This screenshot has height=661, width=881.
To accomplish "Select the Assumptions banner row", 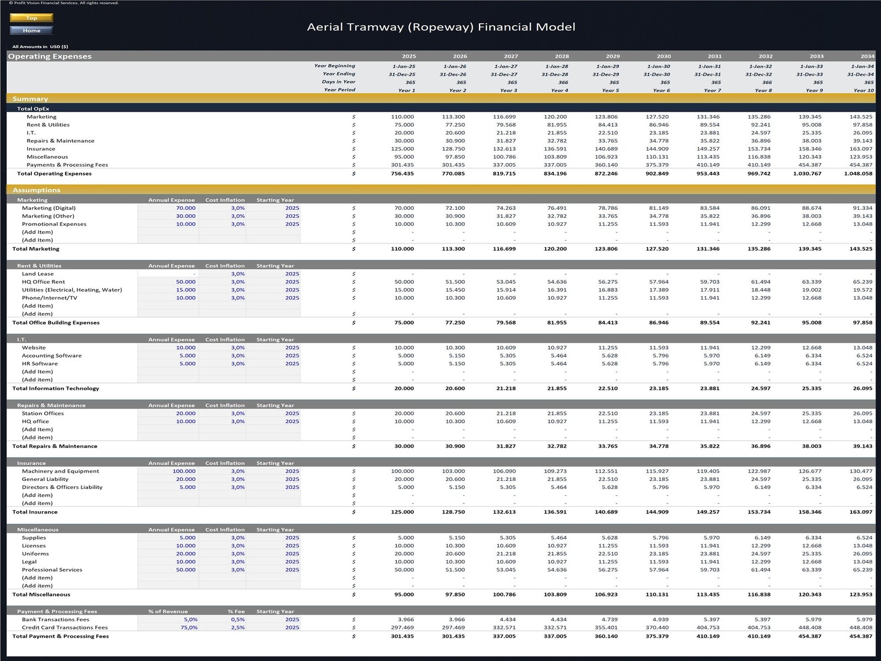I will pyautogui.click(x=39, y=189).
